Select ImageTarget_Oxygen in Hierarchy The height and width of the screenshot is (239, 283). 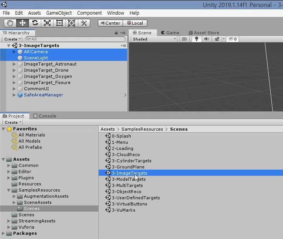[64, 76]
